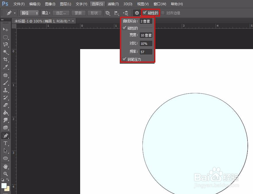Click the ruler origin corner box

point(14,26)
